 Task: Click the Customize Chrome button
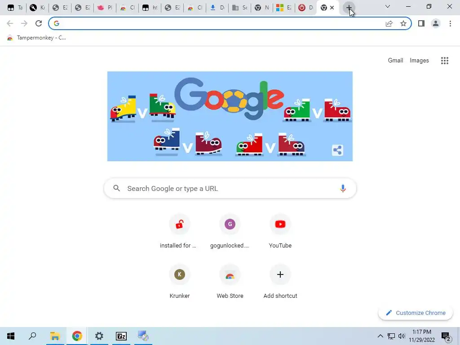416,313
